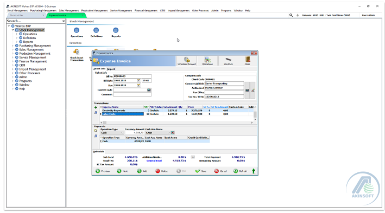Click the Custom Code lookup icon
Viewport: 385px width, 213px height.
(x=149, y=90)
